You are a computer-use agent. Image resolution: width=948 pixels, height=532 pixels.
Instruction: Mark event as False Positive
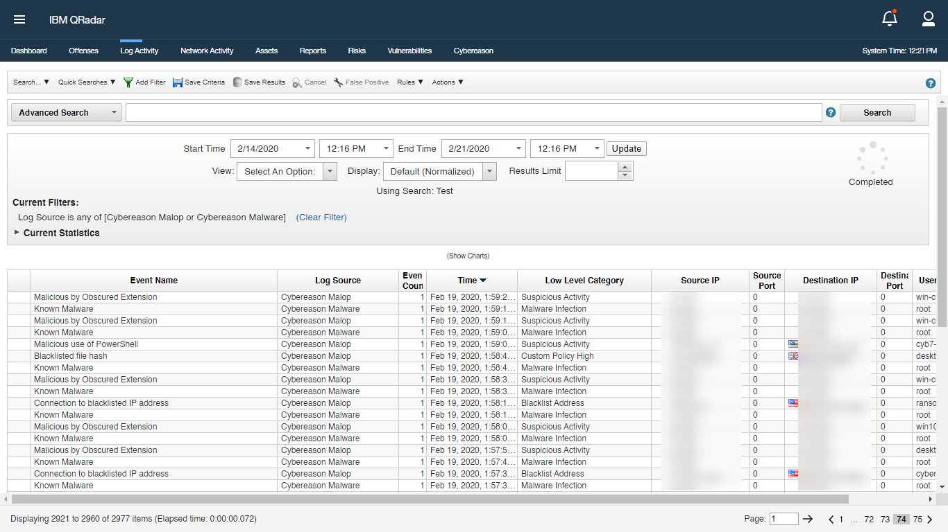tap(338, 82)
